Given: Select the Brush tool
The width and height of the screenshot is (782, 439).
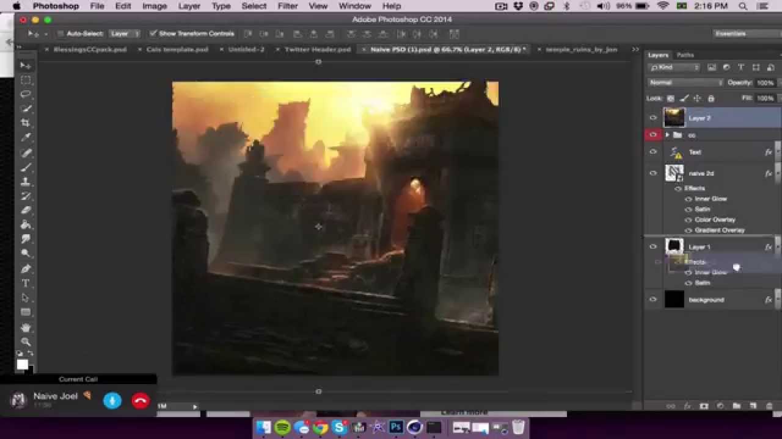Looking at the screenshot, I should [25, 167].
